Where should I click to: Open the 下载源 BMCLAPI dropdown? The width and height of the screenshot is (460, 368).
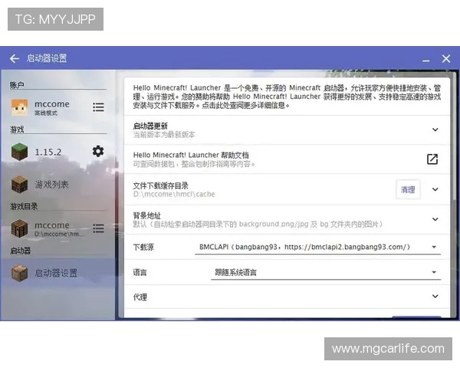[317, 247]
